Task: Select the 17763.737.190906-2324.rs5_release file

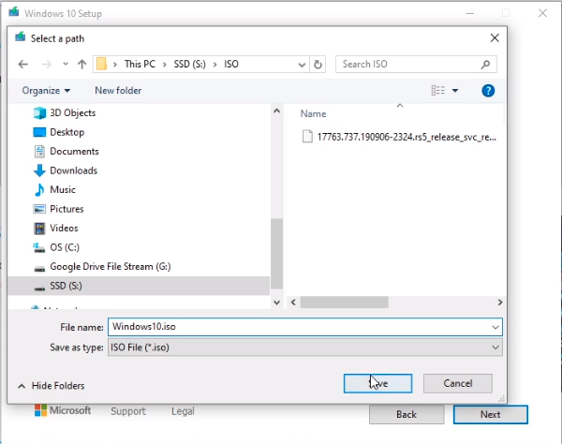Action: click(407, 137)
